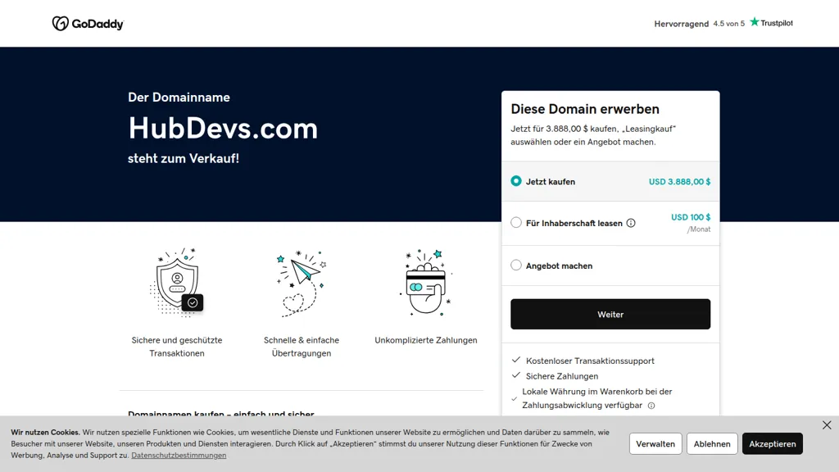Screen dimensions: 839x472
Task: Click Sichere und geschützte Transaktionen caption
Action: pos(177,347)
